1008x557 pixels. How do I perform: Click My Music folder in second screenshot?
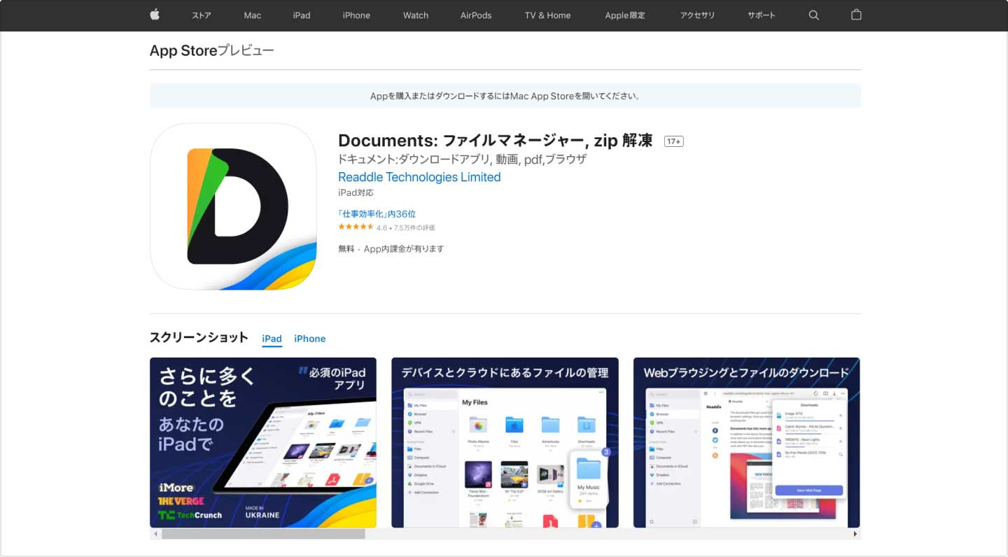click(x=589, y=479)
